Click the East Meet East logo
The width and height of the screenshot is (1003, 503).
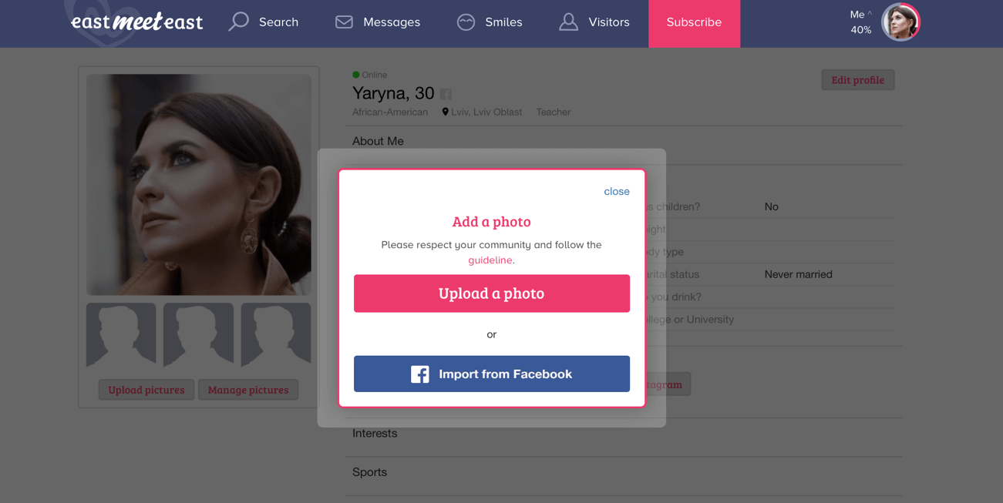point(136,22)
